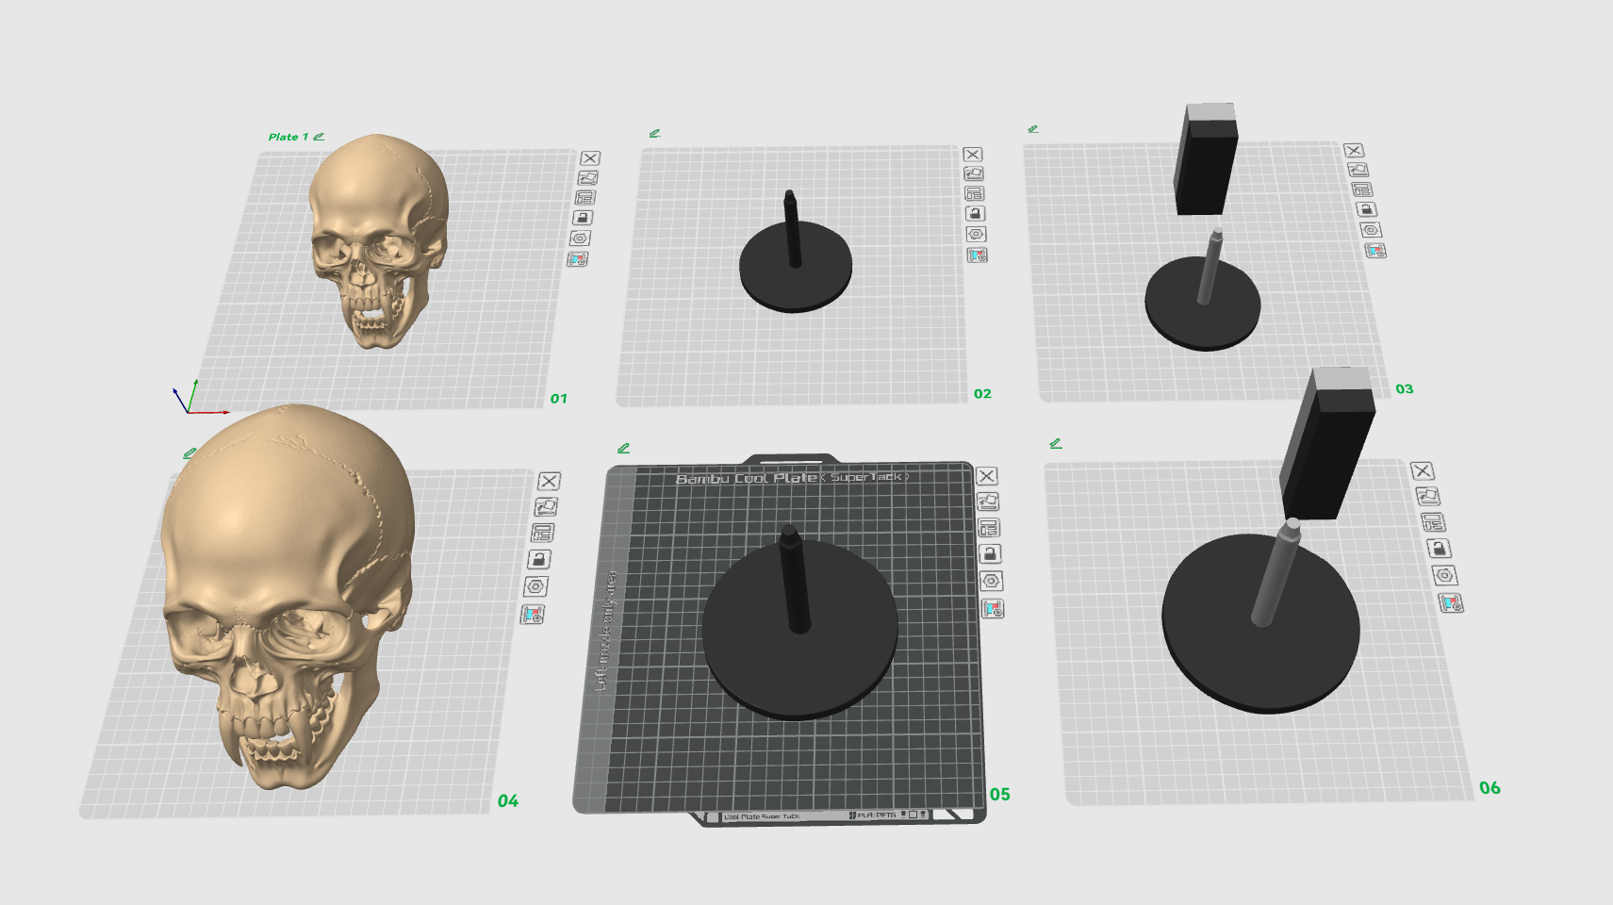Screen dimensions: 1613x905
Task: Auto-orient objects on plate 04
Action: [546, 506]
